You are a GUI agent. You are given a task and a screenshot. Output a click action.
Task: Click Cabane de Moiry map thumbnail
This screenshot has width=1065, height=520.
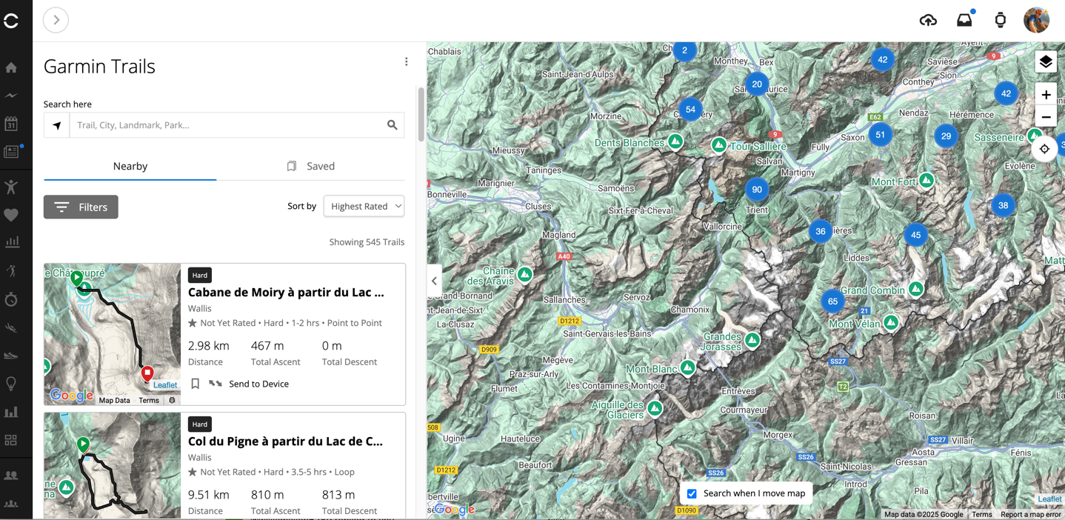[x=112, y=334]
